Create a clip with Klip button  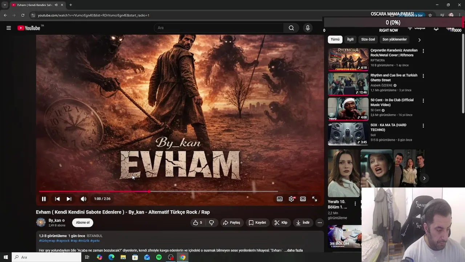coord(281,223)
